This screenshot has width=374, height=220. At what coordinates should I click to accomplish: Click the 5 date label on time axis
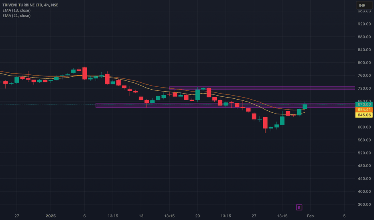(344, 216)
